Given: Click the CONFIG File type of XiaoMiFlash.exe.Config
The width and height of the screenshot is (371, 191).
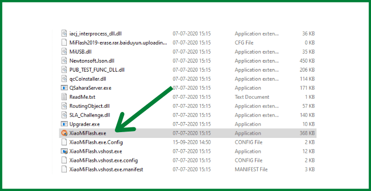Looking at the screenshot, I should tap(249, 142).
